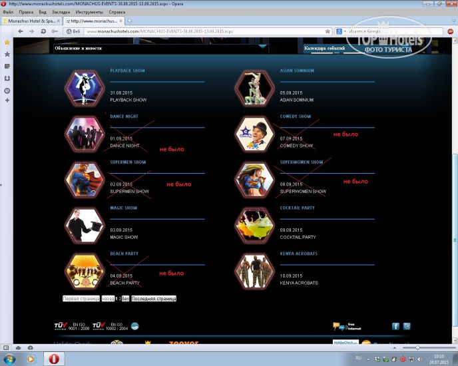Close the Monachus Hotel & Spa tab
The height and width of the screenshot is (366, 458).
coord(59,21)
